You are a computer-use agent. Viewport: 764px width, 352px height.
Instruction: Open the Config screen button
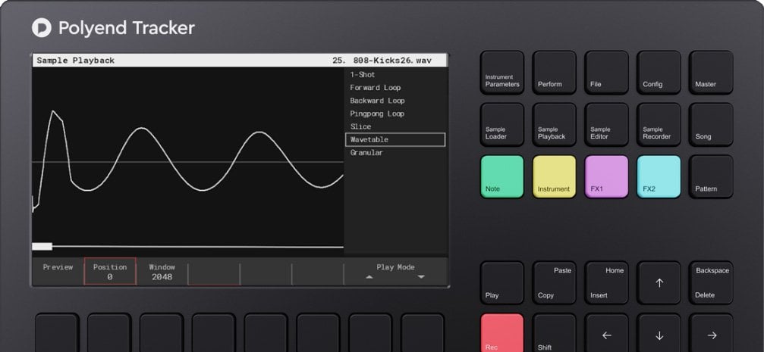pos(659,73)
